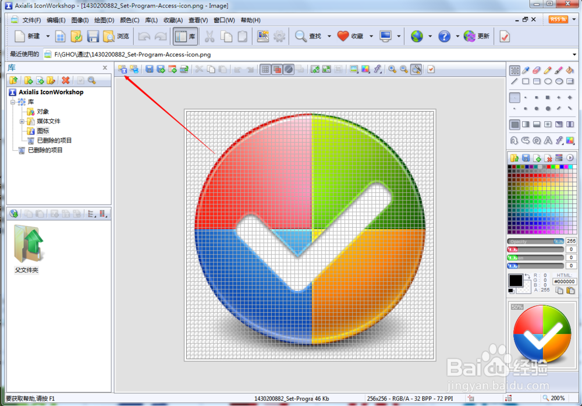The height and width of the screenshot is (406, 582).
Task: Click the red X delete icon in library toolbar
Action: pyautogui.click(x=66, y=80)
